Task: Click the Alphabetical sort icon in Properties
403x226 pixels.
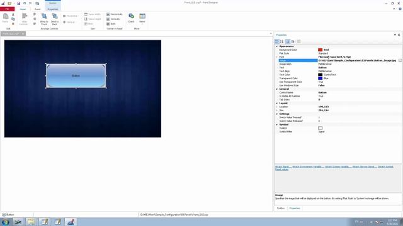Action: [281, 41]
